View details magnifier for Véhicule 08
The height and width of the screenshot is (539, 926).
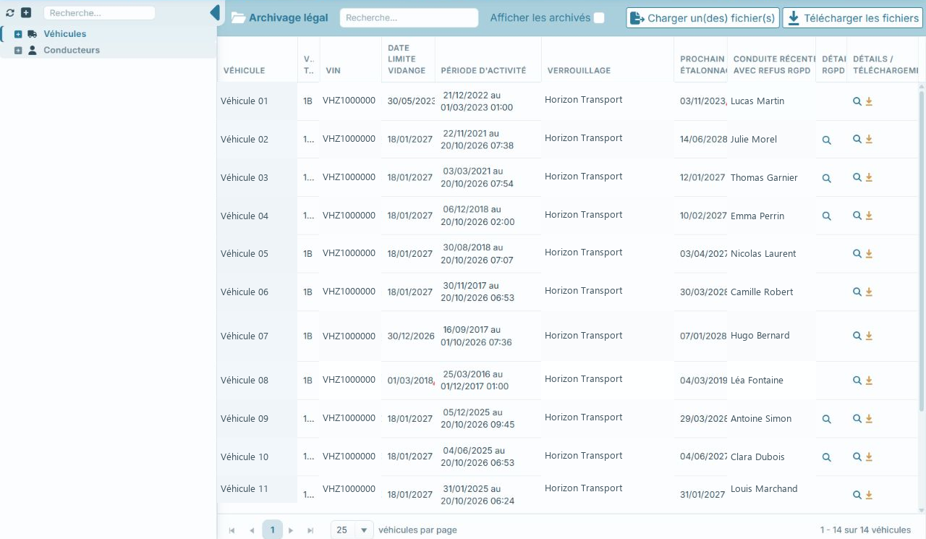(x=857, y=381)
